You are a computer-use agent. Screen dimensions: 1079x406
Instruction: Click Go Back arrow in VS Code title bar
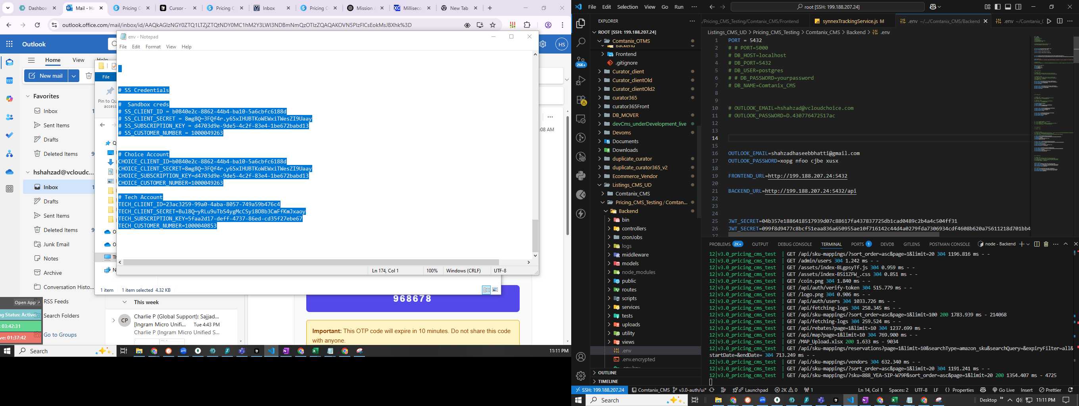(x=712, y=7)
